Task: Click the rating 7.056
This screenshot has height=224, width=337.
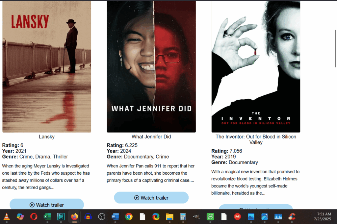Action: (236, 151)
